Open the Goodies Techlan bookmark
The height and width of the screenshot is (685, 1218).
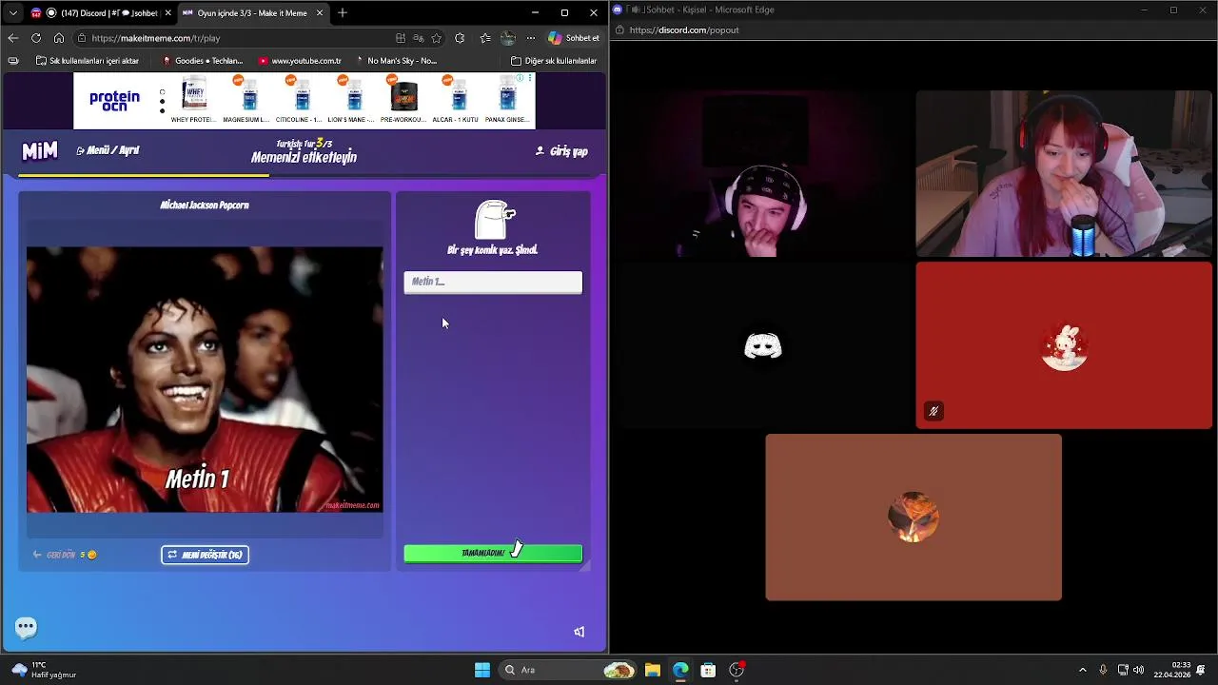[202, 61]
